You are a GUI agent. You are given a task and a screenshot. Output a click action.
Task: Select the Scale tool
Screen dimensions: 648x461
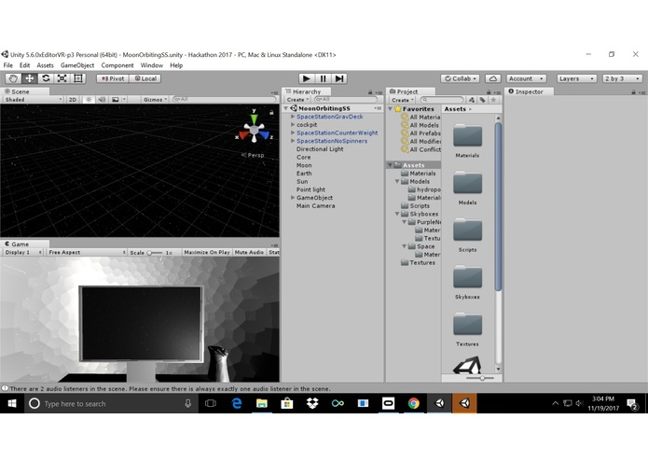(x=62, y=78)
